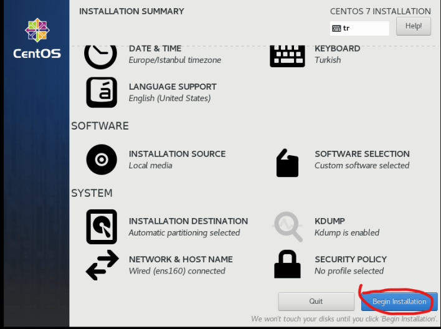Select SOFTWARE SELECTION heading
This screenshot has height=329, width=441.
(362, 154)
